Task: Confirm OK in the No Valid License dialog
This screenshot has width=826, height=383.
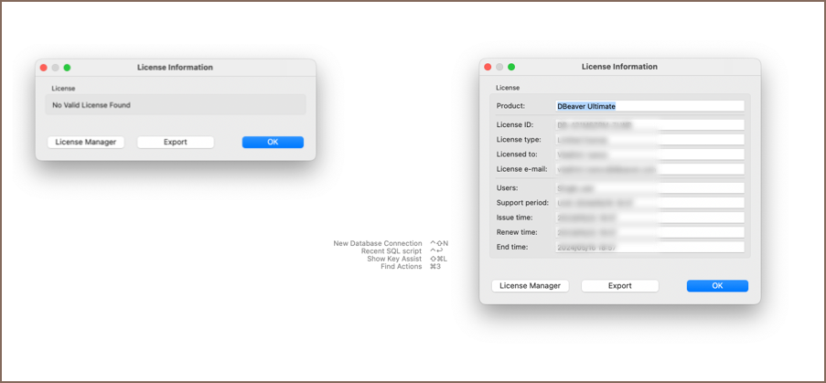Action: tap(273, 143)
